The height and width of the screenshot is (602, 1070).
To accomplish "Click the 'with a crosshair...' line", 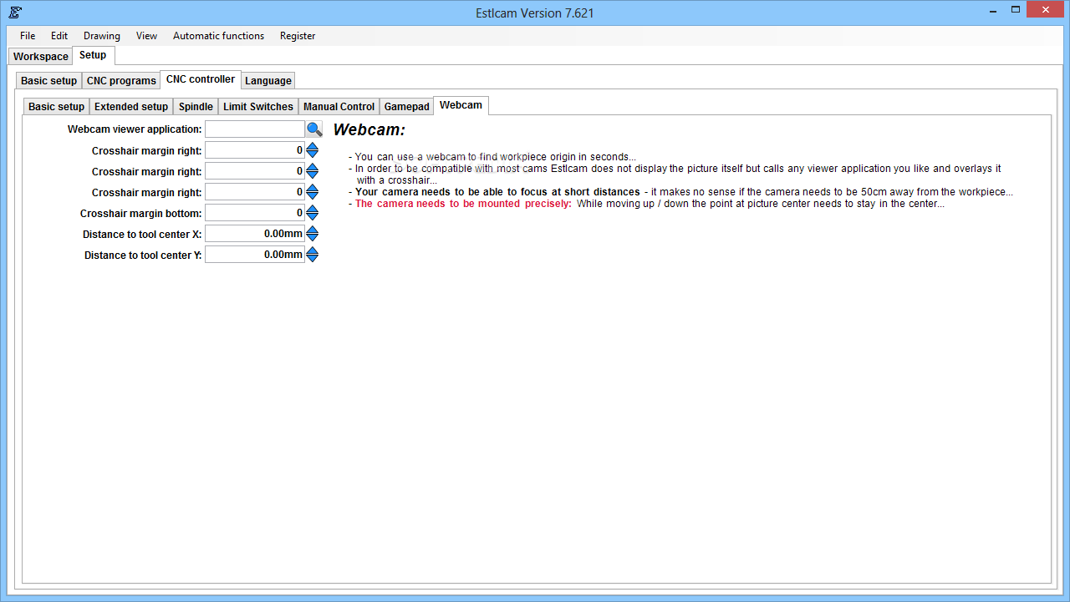I will tap(397, 180).
